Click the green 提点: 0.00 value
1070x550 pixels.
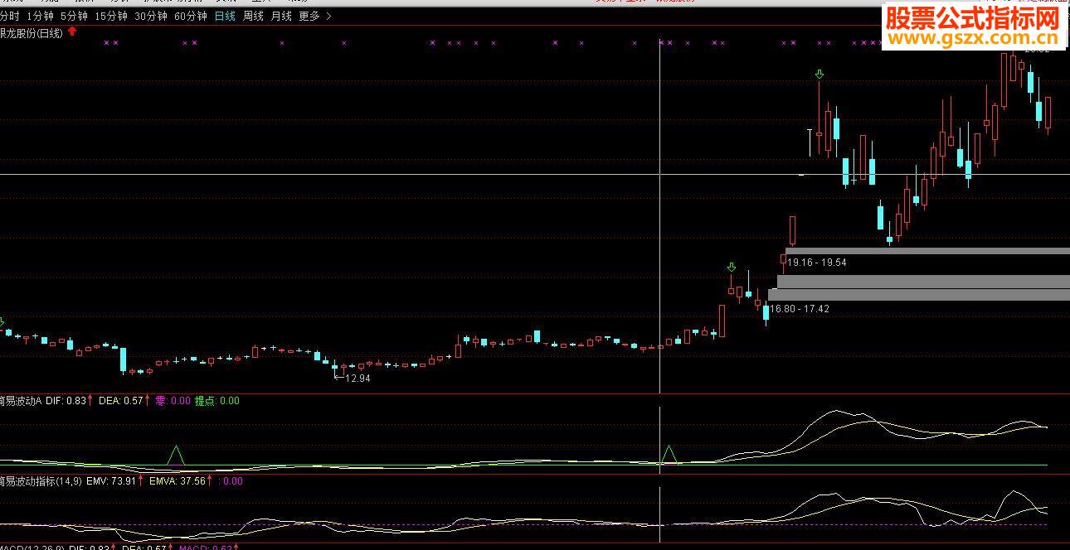coord(216,401)
